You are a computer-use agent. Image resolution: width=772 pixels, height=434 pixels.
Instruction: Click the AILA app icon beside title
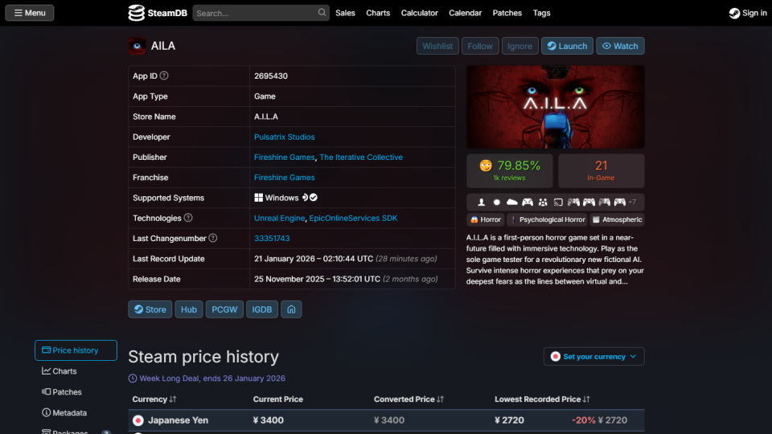137,46
